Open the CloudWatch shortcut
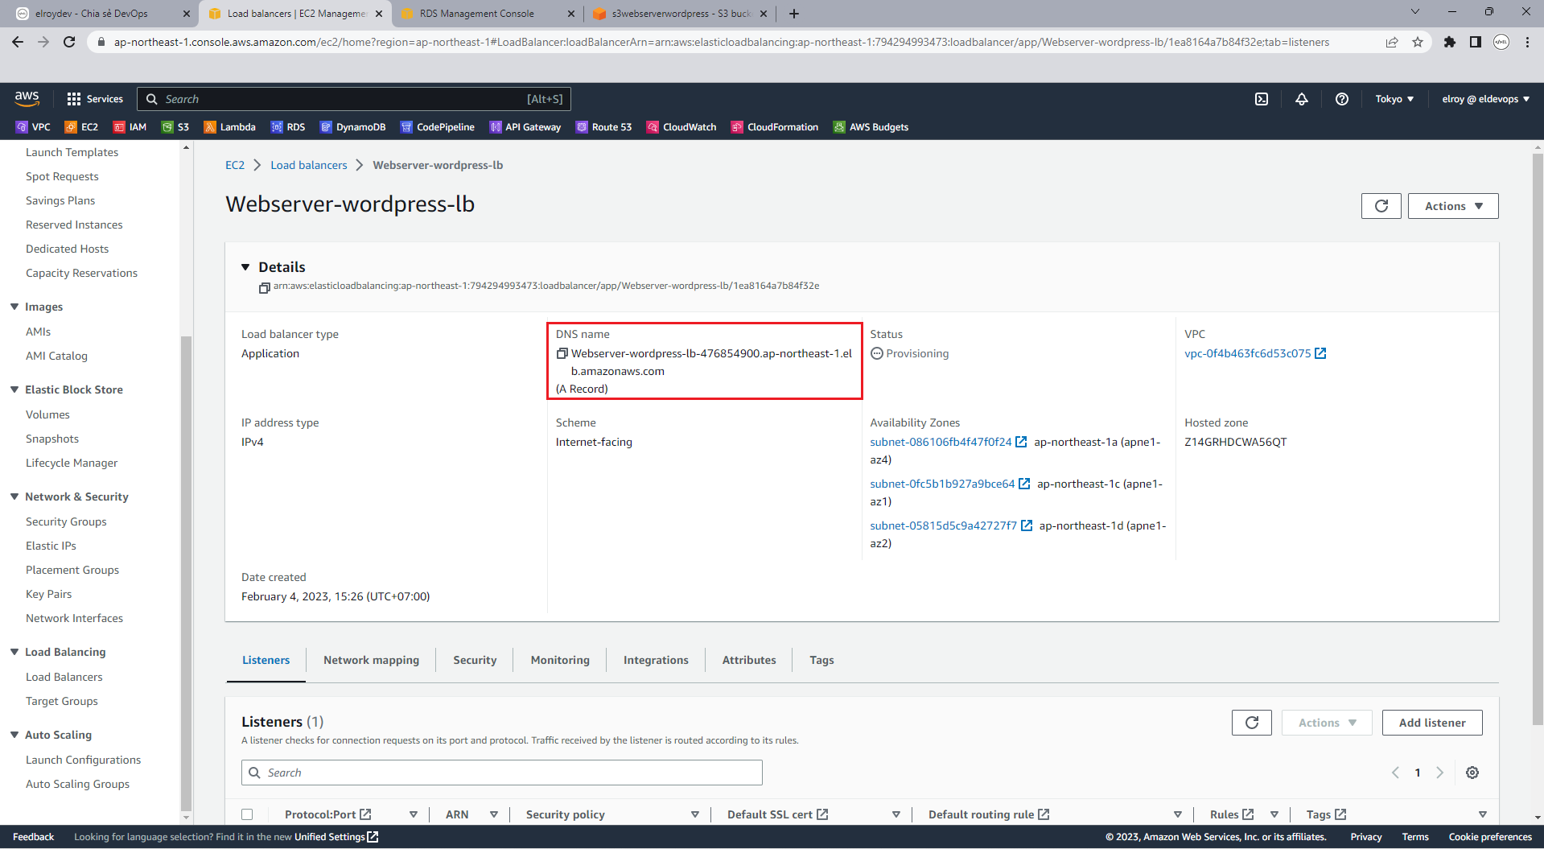The image size is (1544, 849). [x=681, y=127]
